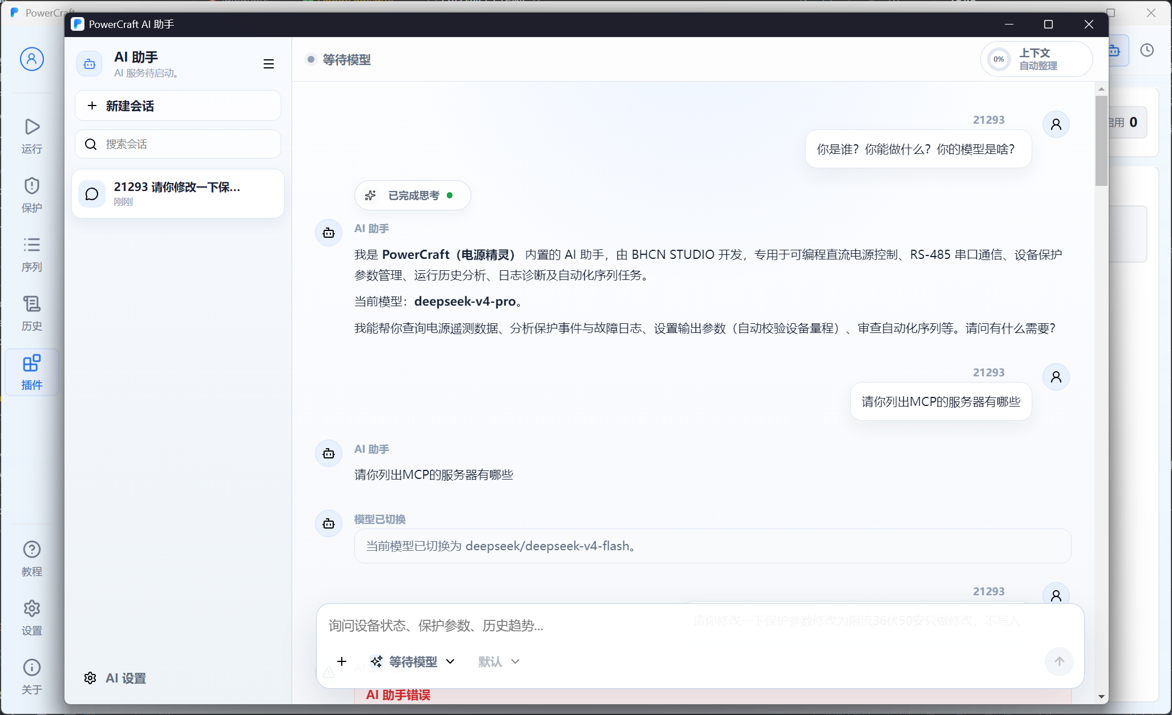Click the robot avatar beside first AI 助手 reply

329,233
